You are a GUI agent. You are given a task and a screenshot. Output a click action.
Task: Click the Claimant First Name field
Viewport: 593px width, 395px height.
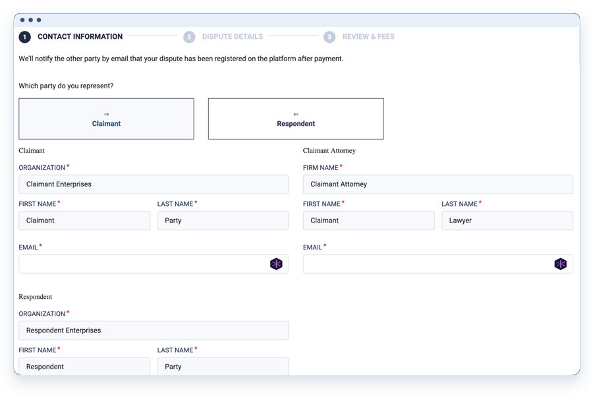click(x=84, y=221)
